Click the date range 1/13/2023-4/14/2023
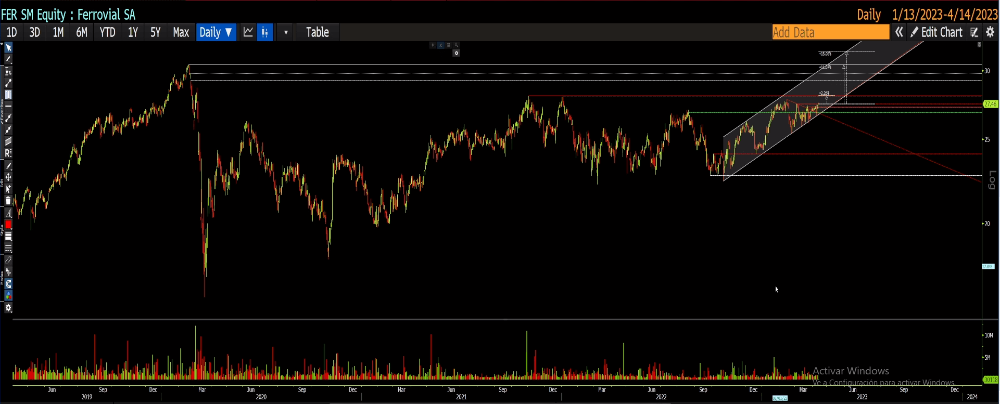The image size is (1000, 404). pos(945,15)
